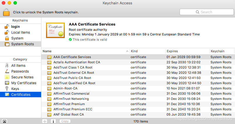The image size is (235, 124).
Task: Click the Copy button
Action: coord(65,121)
